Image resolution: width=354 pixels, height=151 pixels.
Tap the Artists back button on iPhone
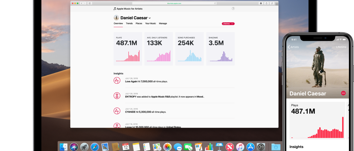(x=293, y=47)
